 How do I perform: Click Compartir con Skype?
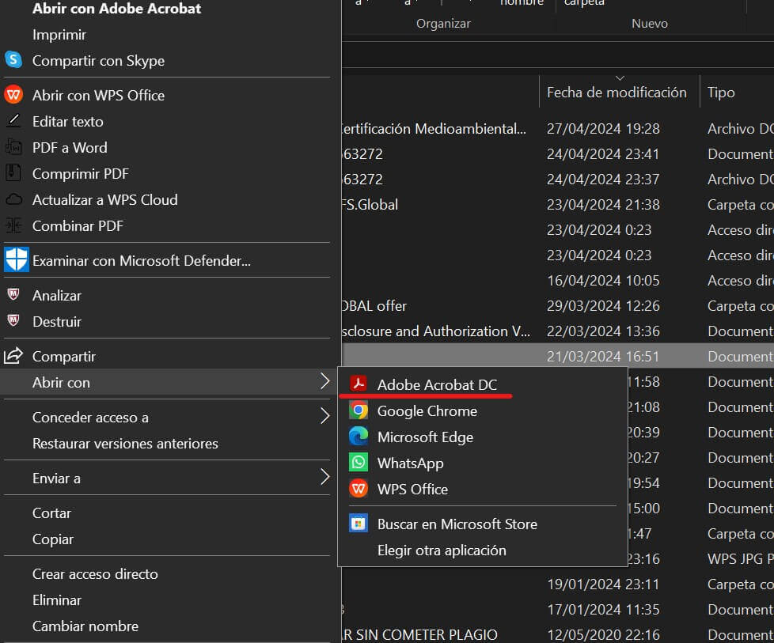(97, 60)
